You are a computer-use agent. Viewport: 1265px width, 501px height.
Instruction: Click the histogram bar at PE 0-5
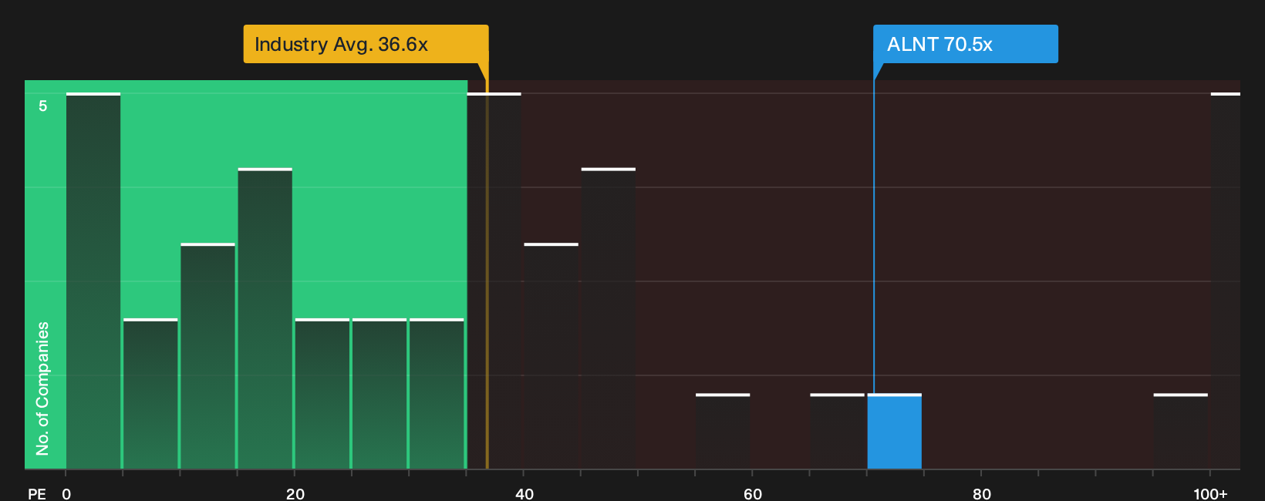tap(93, 281)
